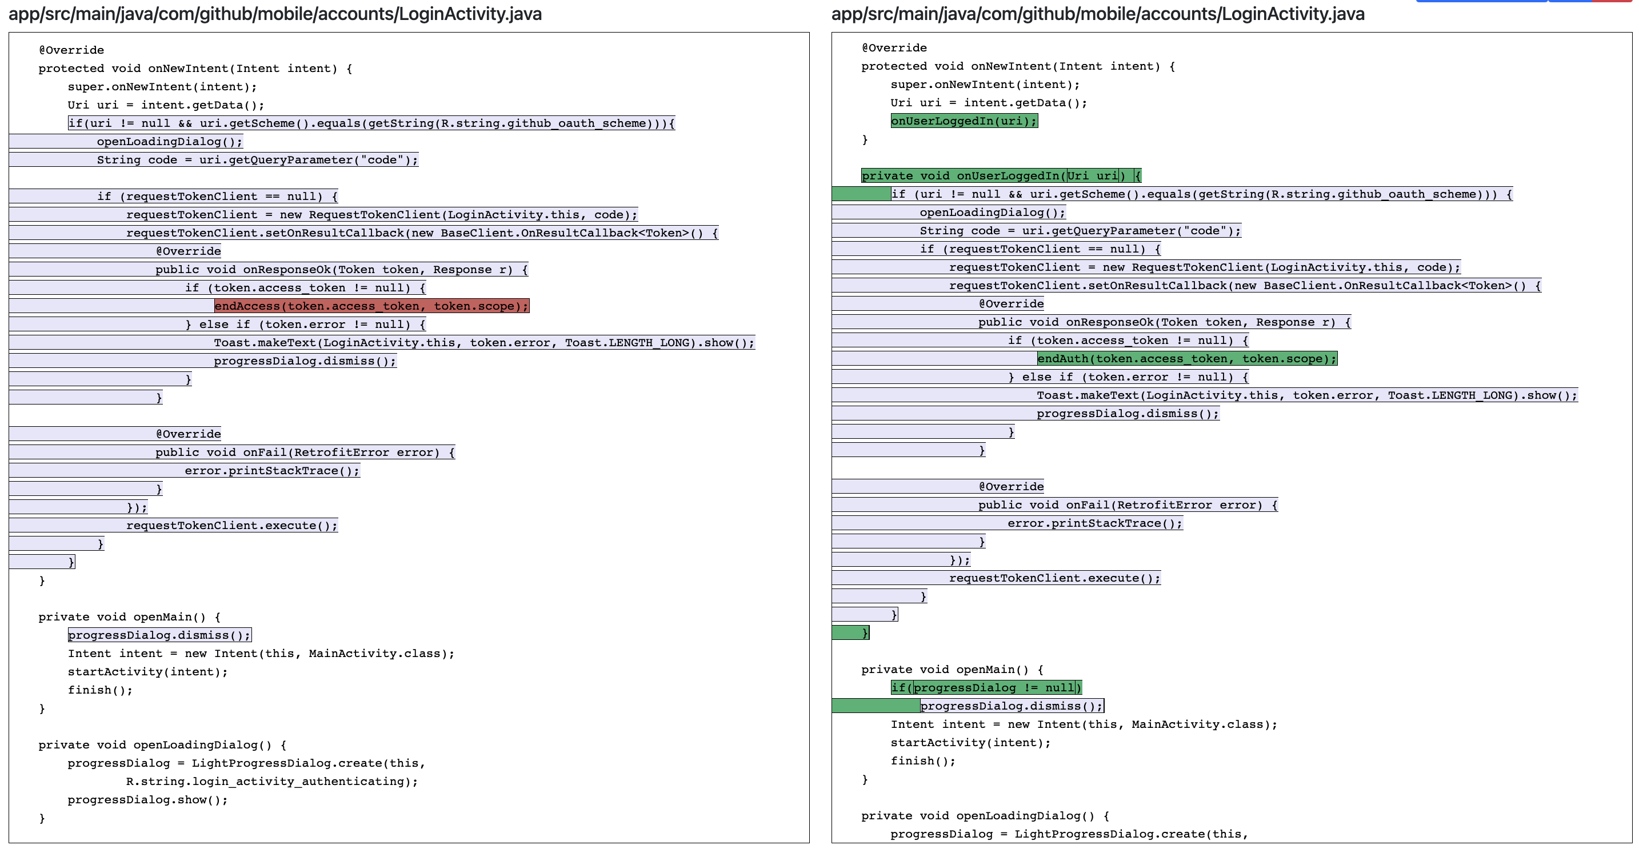Click the right pane LoginActivity.java file path heading
Screen dimensions: 1639x857
coord(1098,14)
